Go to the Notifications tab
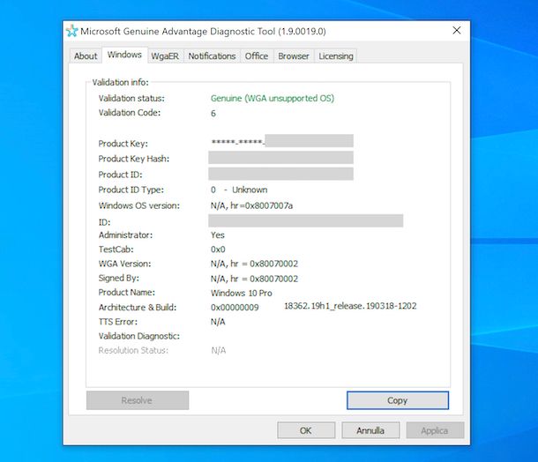538x462 pixels. [x=212, y=56]
